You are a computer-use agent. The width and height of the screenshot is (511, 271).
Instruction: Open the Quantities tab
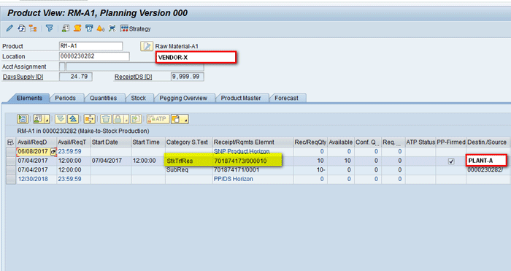[104, 98]
